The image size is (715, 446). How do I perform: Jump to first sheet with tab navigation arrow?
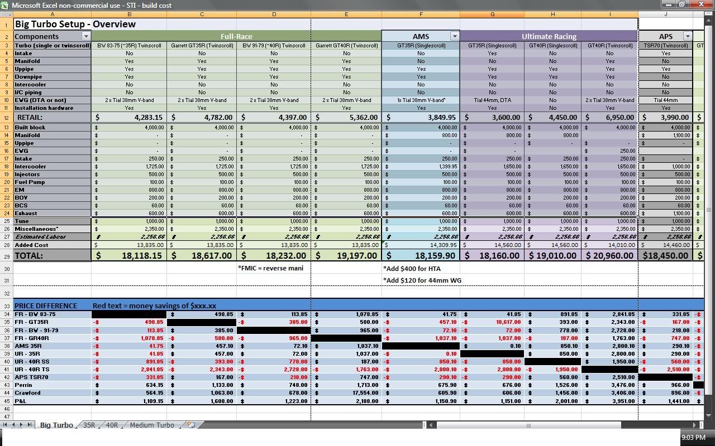pyautogui.click(x=6, y=425)
